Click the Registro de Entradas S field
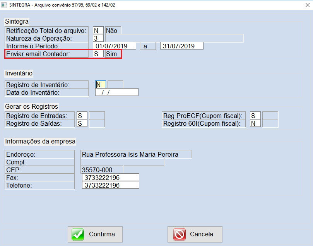 (x=82, y=116)
